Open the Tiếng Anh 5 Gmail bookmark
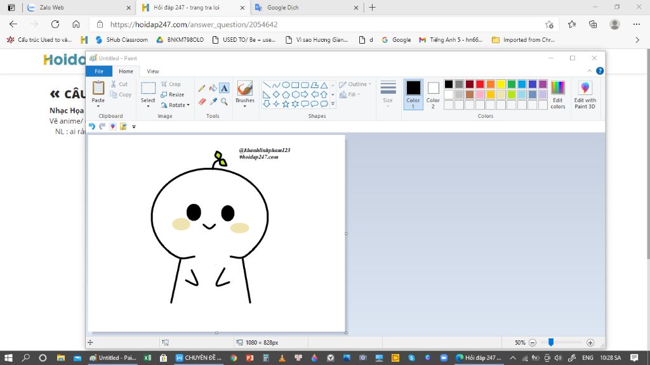The image size is (650, 365). 451,40
